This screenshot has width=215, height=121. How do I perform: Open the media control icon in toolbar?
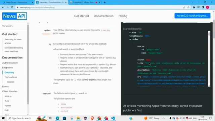(x=199, y=7)
